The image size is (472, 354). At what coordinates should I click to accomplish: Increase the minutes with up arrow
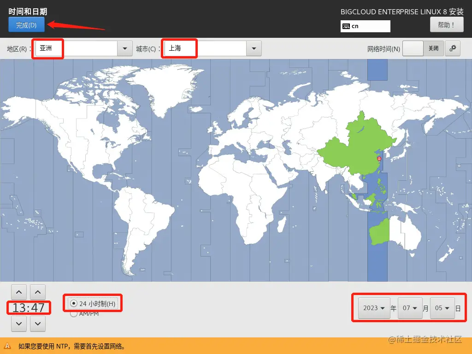coord(38,292)
